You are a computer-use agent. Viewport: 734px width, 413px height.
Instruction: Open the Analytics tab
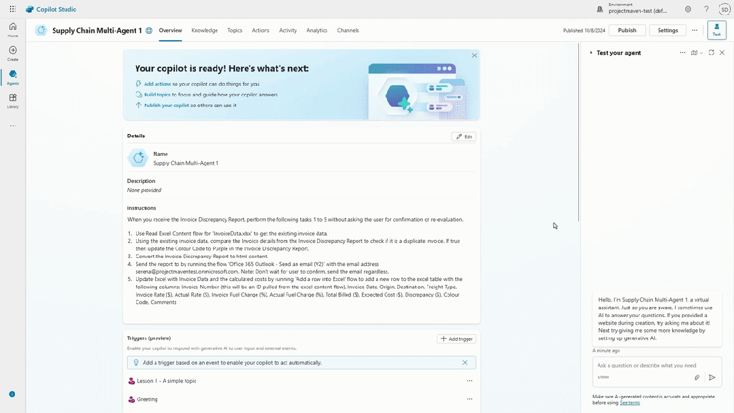tap(316, 30)
